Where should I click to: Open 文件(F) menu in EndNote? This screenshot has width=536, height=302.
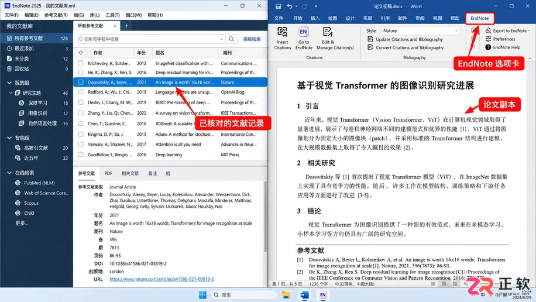[x=12, y=15]
